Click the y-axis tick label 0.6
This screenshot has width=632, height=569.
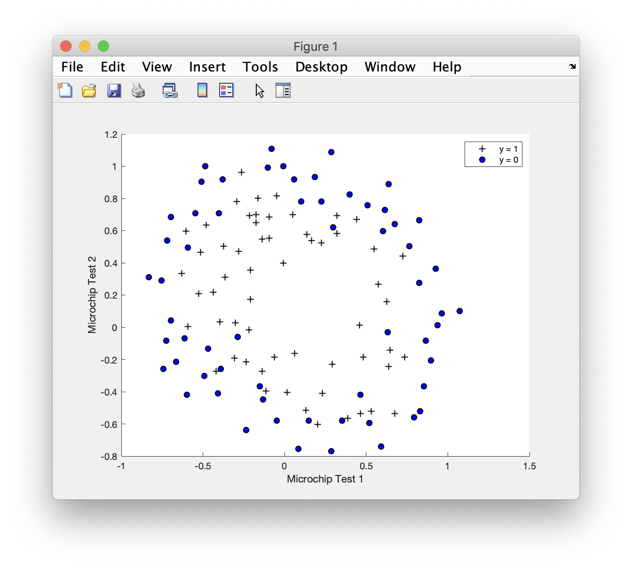tap(111, 231)
